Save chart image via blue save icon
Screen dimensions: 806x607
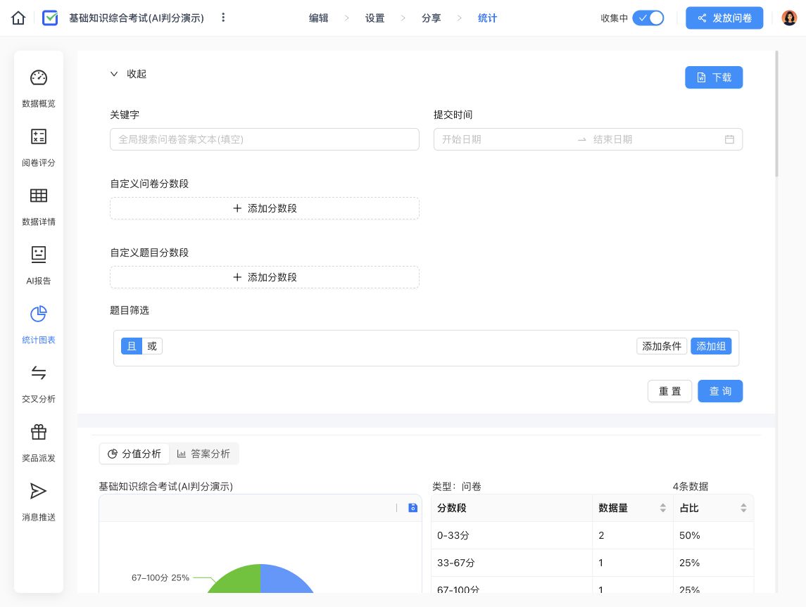413,508
